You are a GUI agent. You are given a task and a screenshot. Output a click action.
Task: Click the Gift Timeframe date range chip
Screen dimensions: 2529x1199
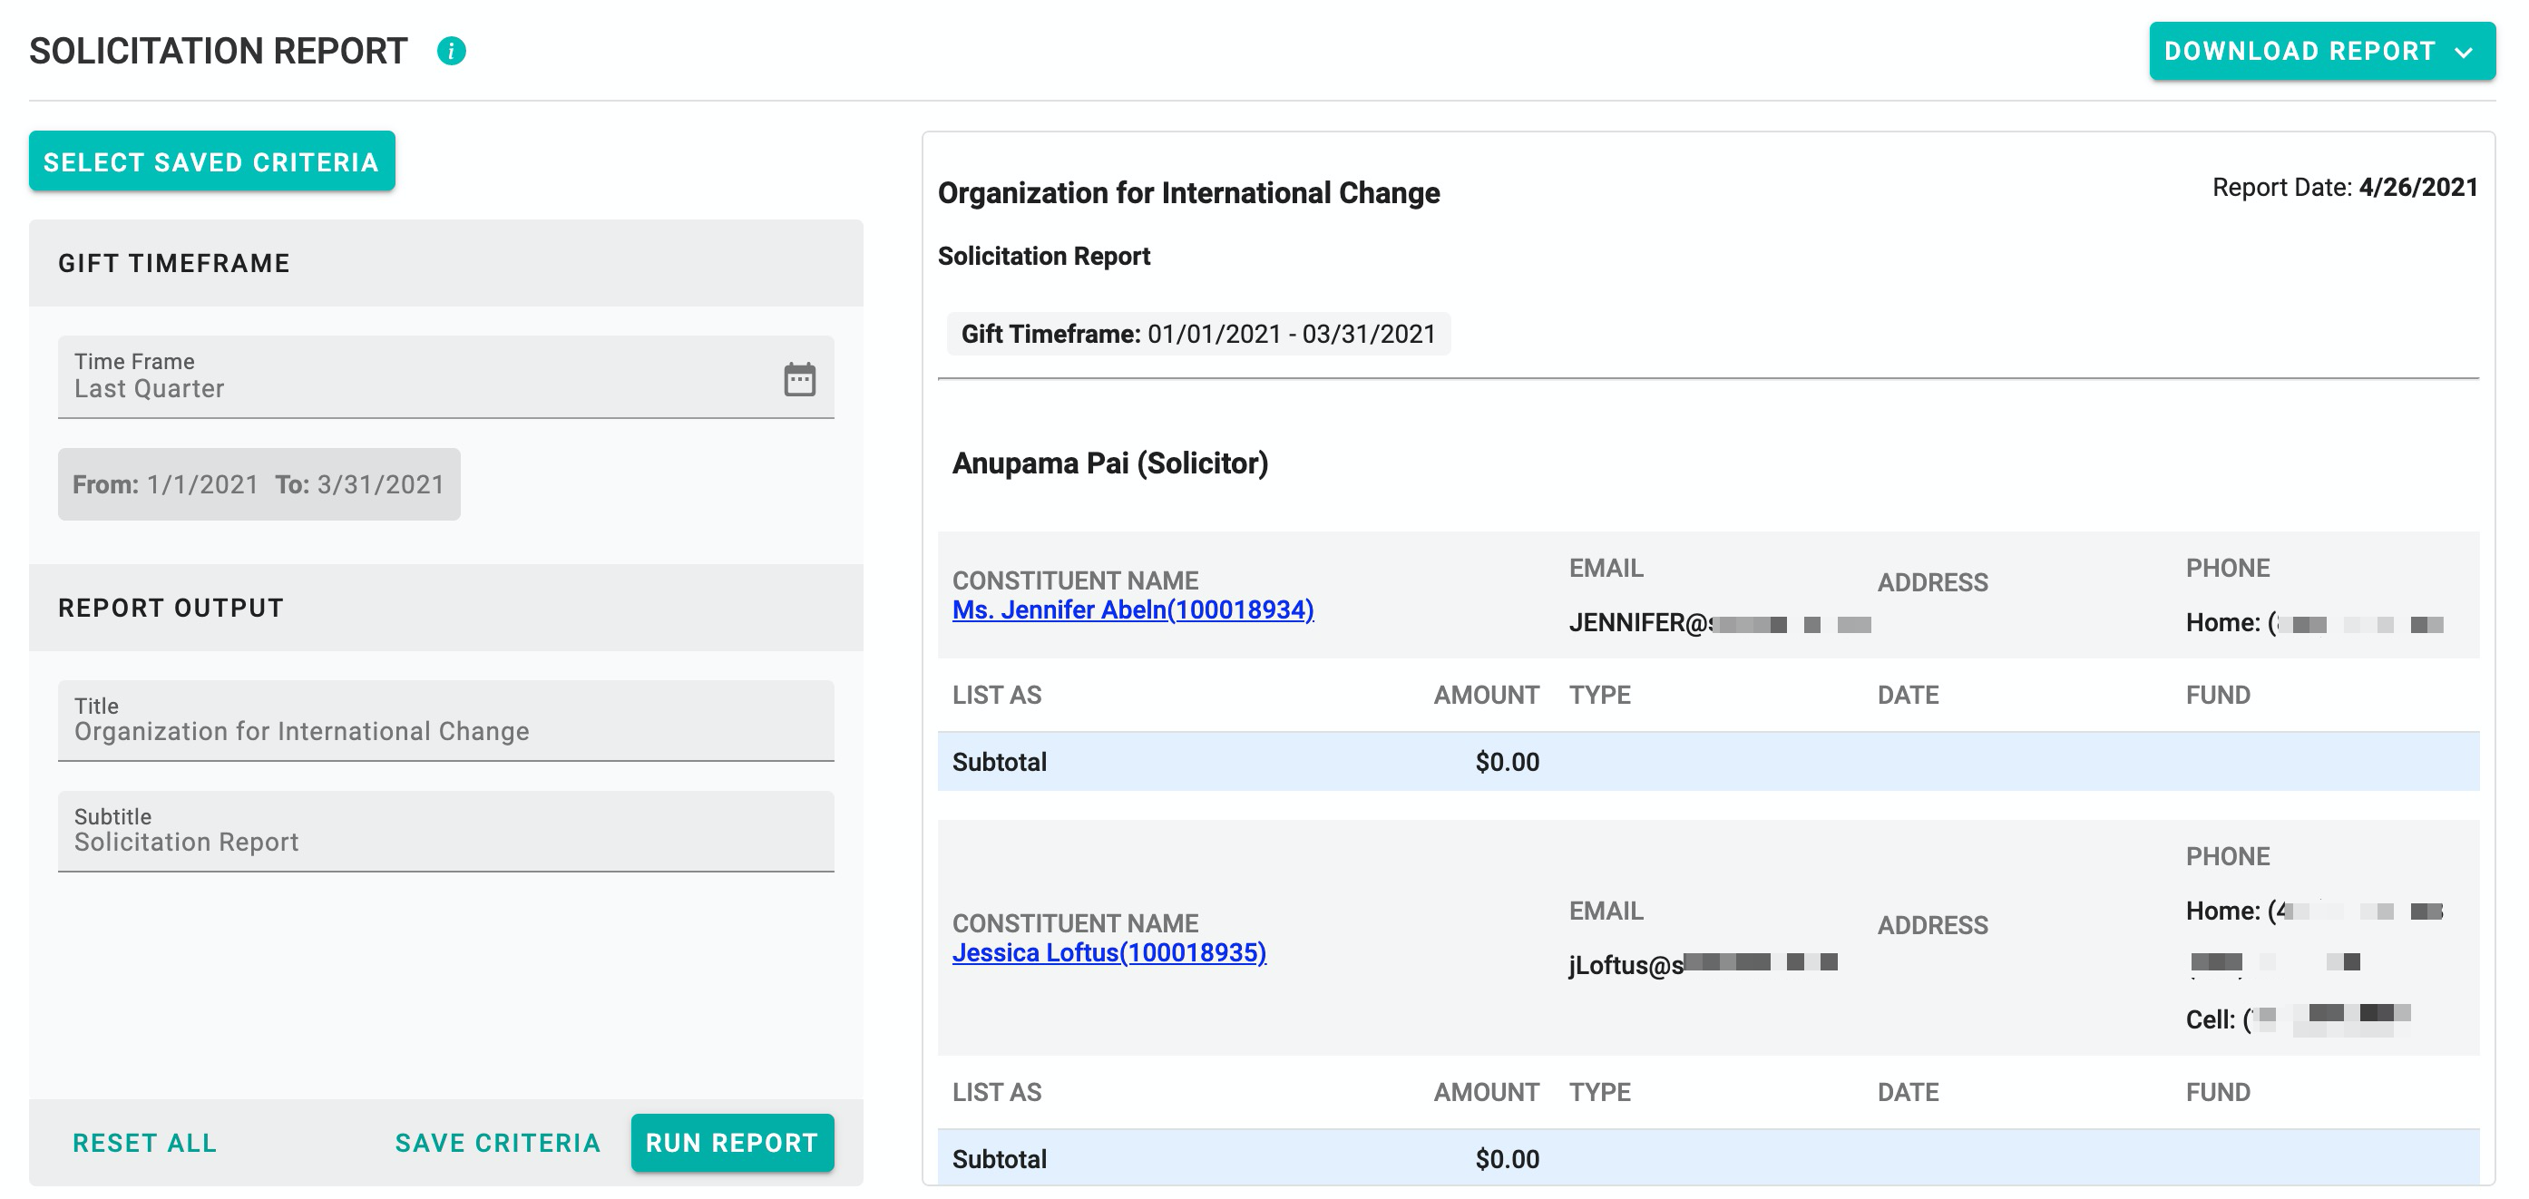click(x=1196, y=334)
